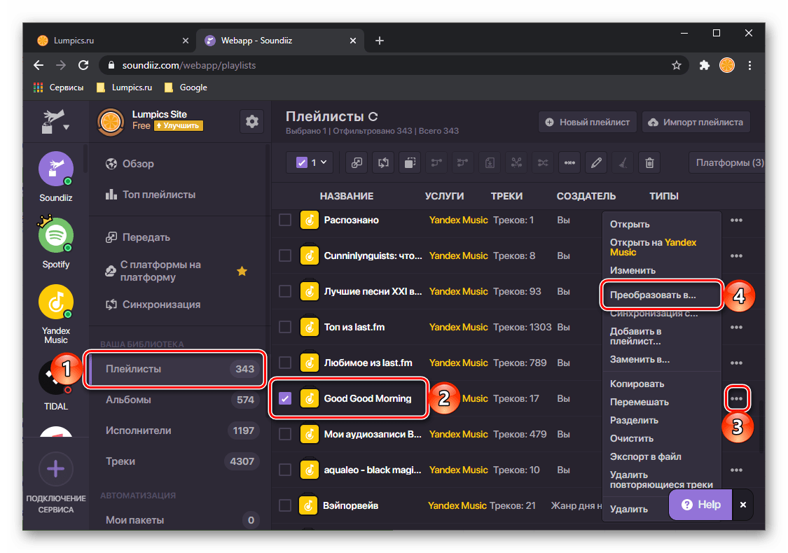788x553 pixels.
Task: Click the sync icon in playlist toolbar
Action: [x=383, y=162]
